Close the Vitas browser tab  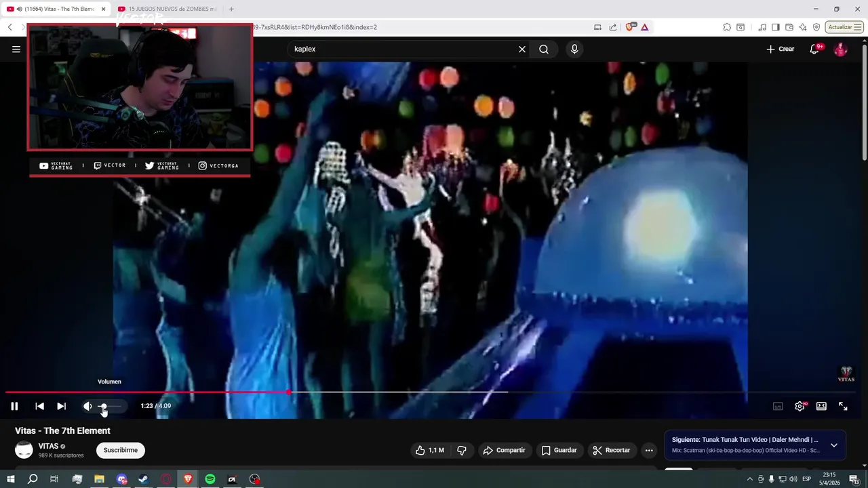[x=104, y=9]
